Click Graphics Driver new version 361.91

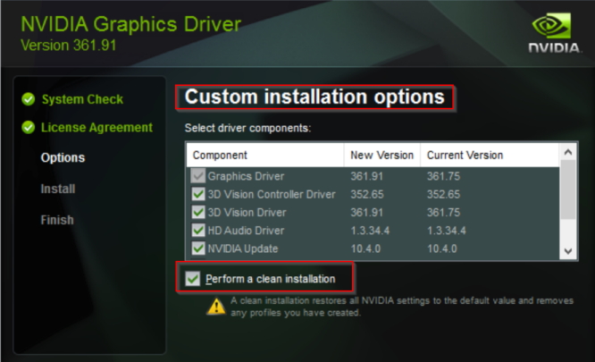click(x=367, y=176)
